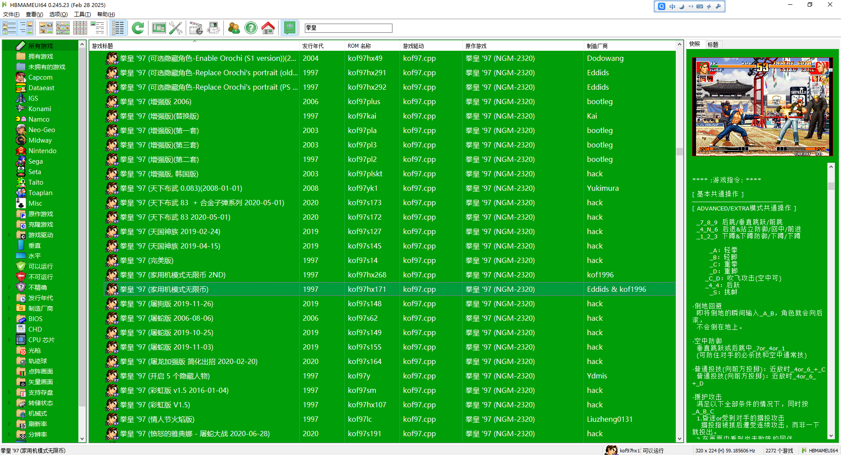Viewport: 841px width, 455px height.
Task: Click the red house home icon
Action: pos(268,28)
